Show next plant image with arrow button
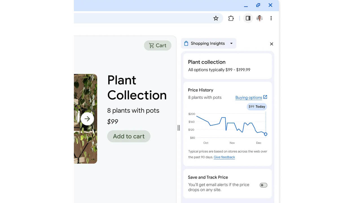361x203 pixels. coord(87,119)
